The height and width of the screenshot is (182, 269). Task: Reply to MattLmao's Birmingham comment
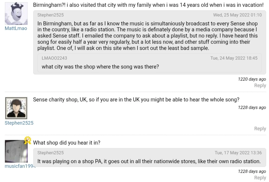point(260,85)
